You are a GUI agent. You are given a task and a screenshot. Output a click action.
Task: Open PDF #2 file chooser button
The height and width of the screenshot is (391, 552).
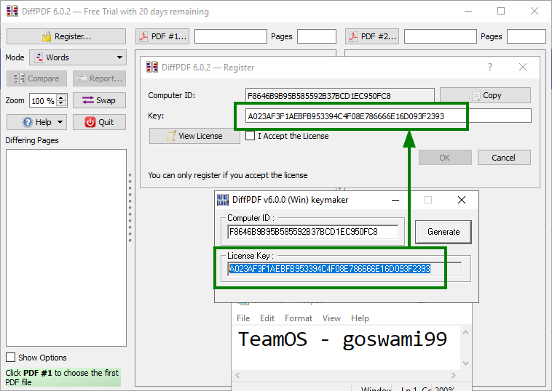pyautogui.click(x=372, y=36)
